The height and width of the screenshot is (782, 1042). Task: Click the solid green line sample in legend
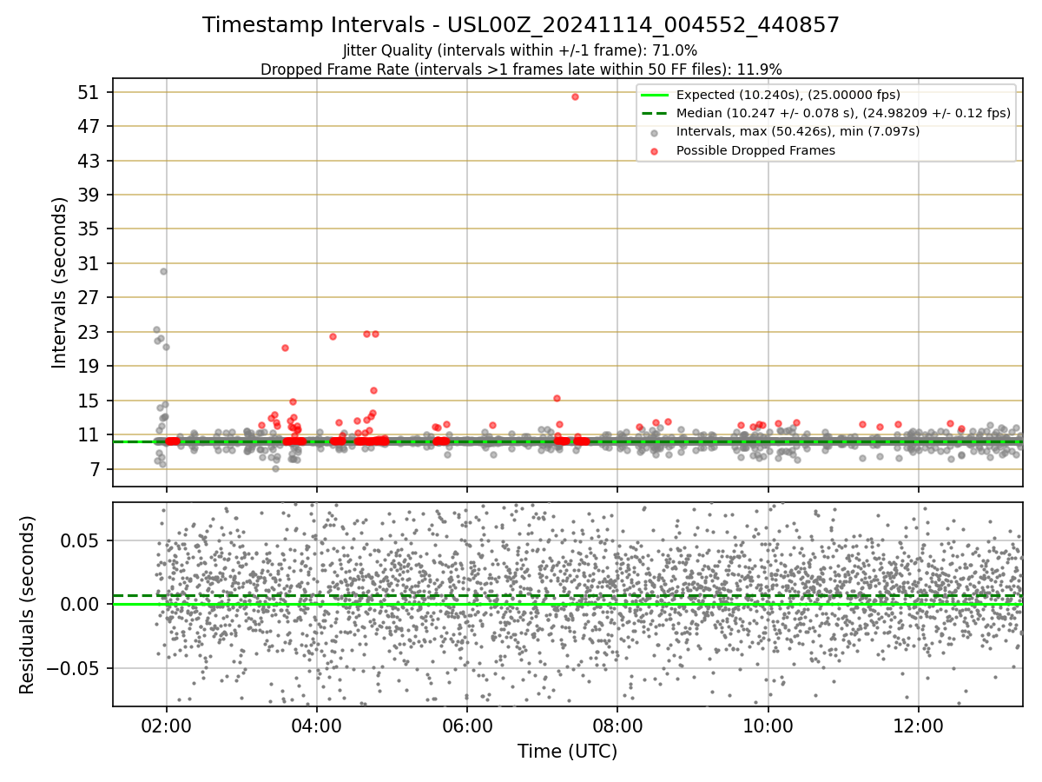click(656, 95)
